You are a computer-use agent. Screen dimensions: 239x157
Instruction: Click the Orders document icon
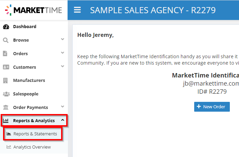pyautogui.click(x=5, y=53)
